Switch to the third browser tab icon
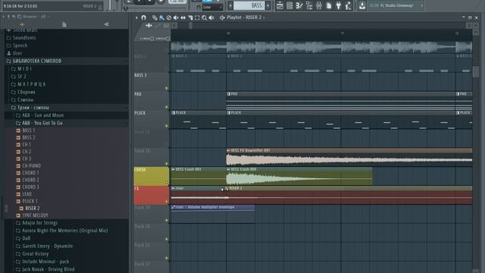485x273 pixels. tap(106, 24)
